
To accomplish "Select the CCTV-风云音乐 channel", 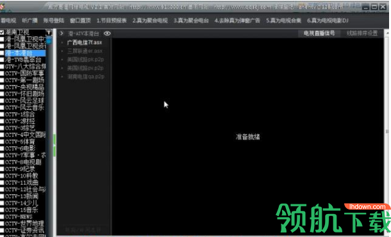I will (24, 107).
